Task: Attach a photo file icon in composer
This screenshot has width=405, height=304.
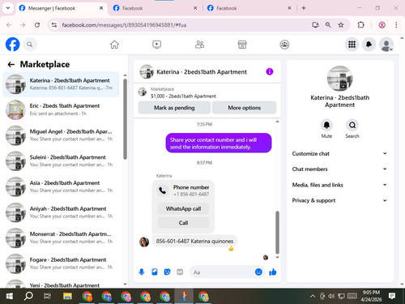Action: (155, 272)
